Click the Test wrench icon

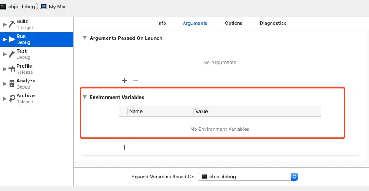click(12, 54)
